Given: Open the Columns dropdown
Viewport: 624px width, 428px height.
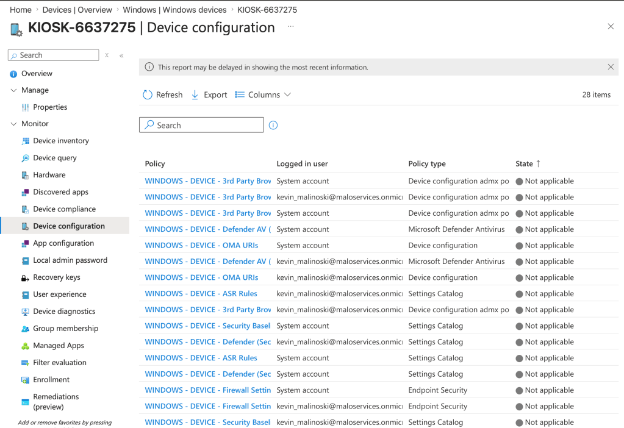Looking at the screenshot, I should 264,95.
